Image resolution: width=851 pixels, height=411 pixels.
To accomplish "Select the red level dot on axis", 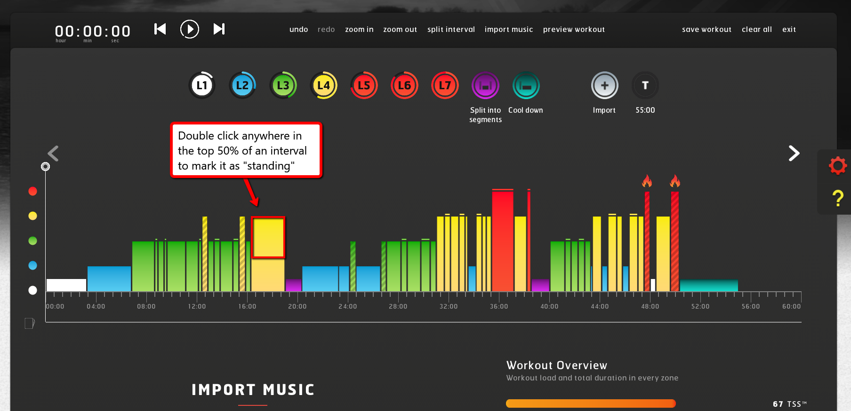I will tap(32, 191).
